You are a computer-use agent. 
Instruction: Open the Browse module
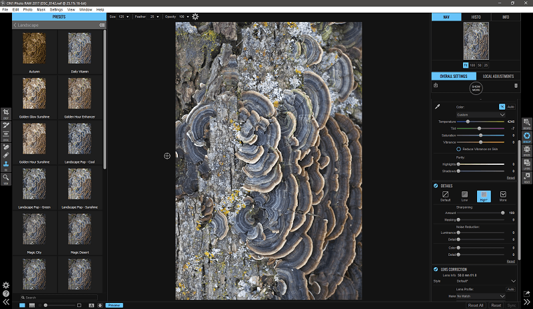coord(527,123)
